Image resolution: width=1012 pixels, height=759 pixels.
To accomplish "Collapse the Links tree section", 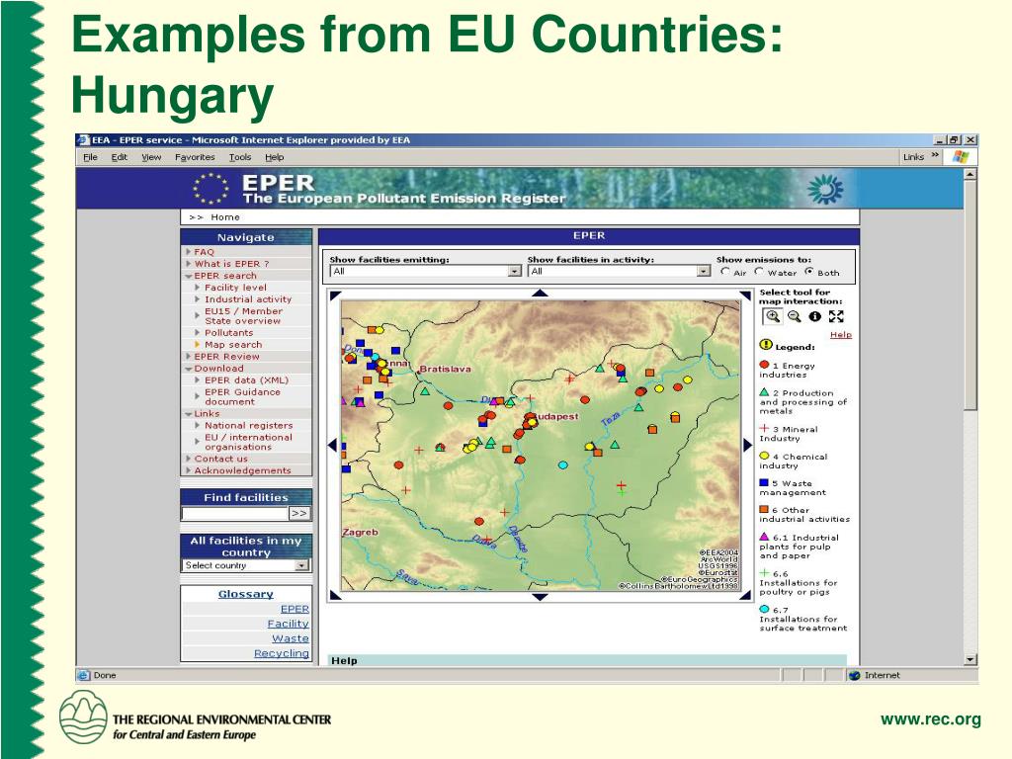I will [x=189, y=414].
